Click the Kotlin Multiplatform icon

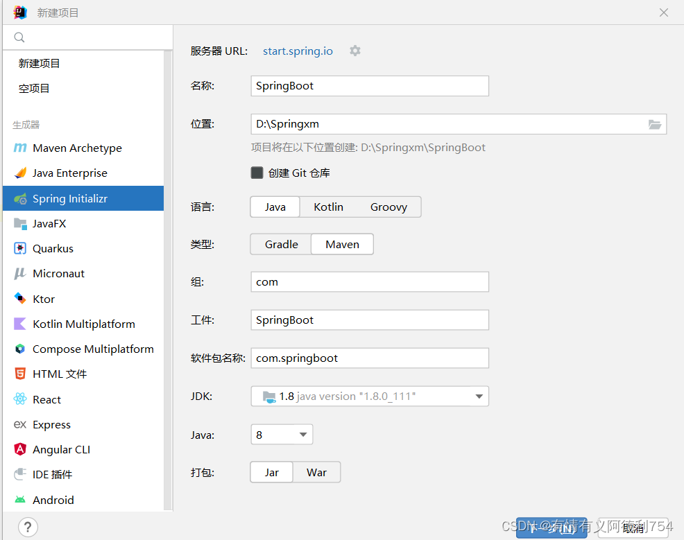pyautogui.click(x=20, y=324)
